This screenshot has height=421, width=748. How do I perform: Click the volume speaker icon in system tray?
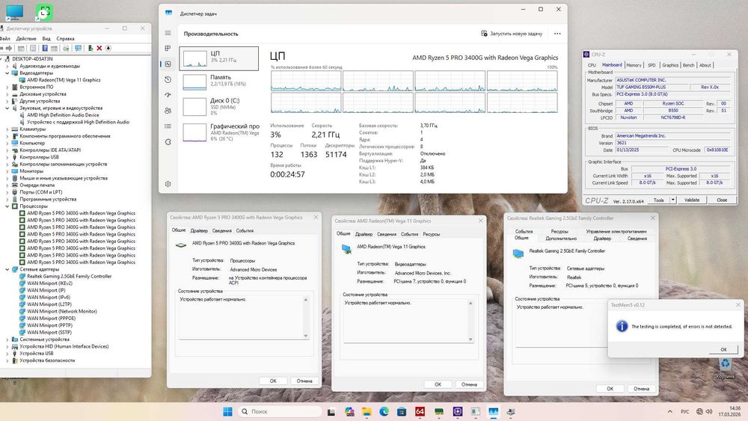coord(709,411)
